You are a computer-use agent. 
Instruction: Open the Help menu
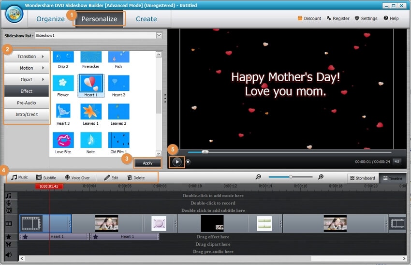click(x=391, y=18)
